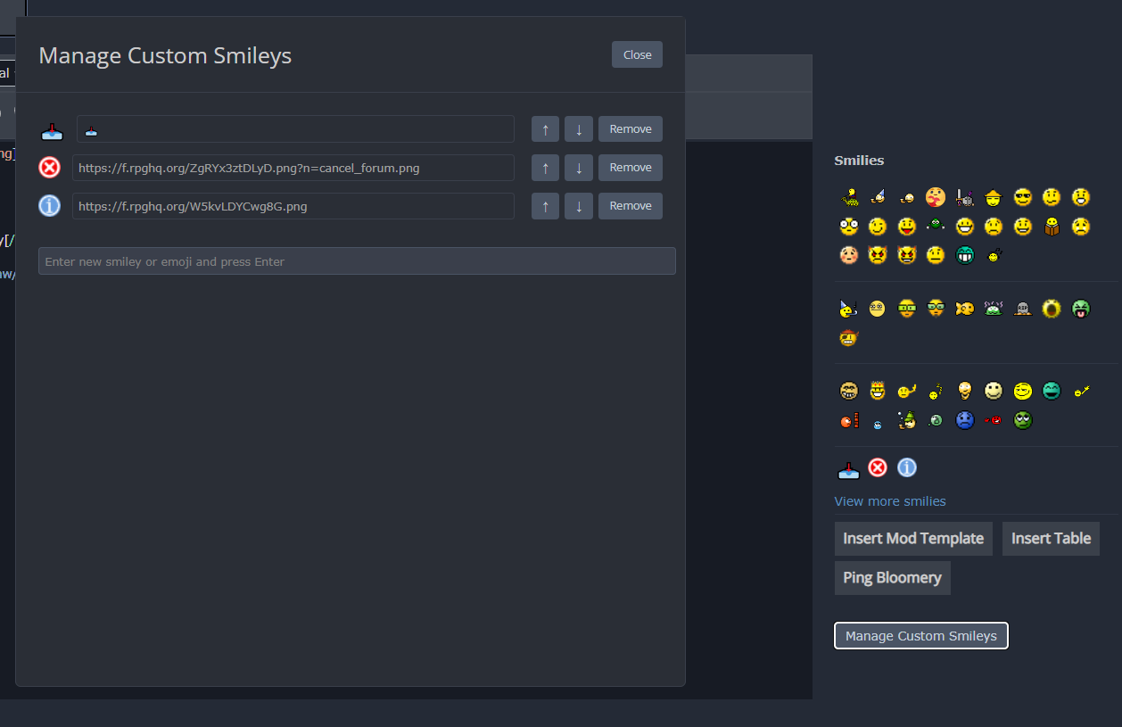Move W5kvLDYCwg8G.png smiley up
The height and width of the screenshot is (727, 1122).
[545, 206]
